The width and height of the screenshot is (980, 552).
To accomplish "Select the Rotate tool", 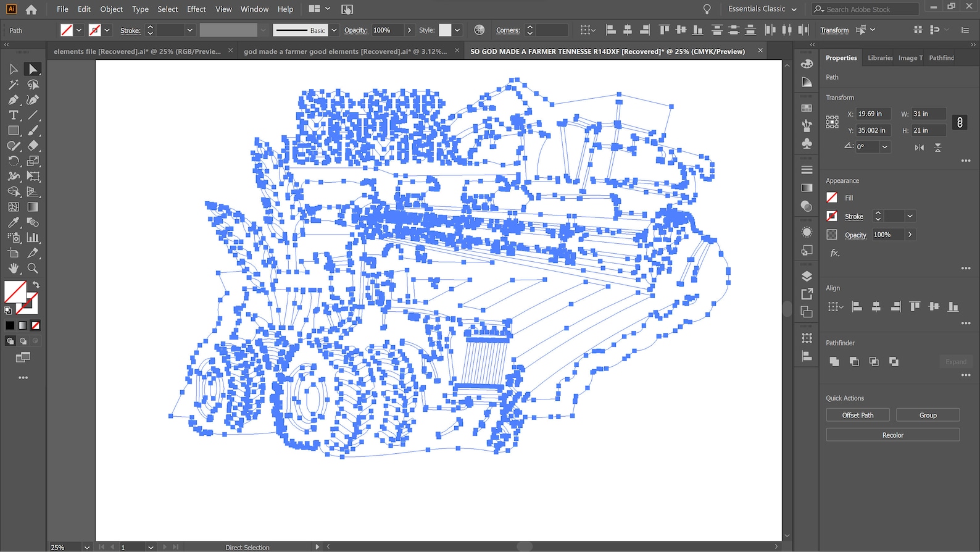I will point(13,161).
